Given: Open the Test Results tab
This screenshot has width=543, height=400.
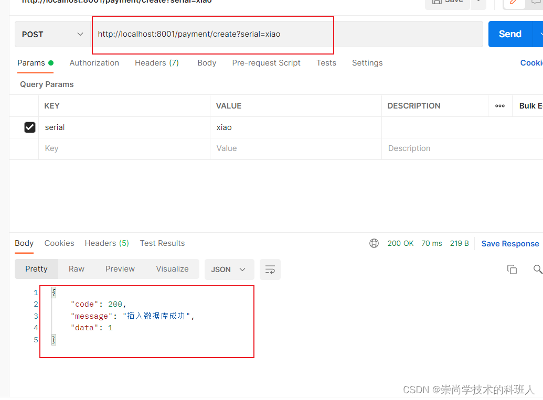Looking at the screenshot, I should [162, 243].
